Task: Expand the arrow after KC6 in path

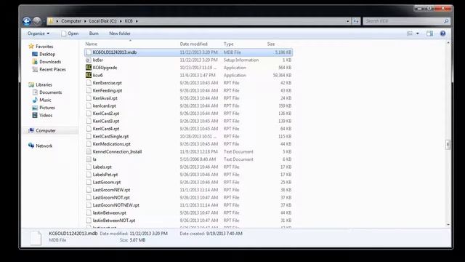Action: (137, 21)
